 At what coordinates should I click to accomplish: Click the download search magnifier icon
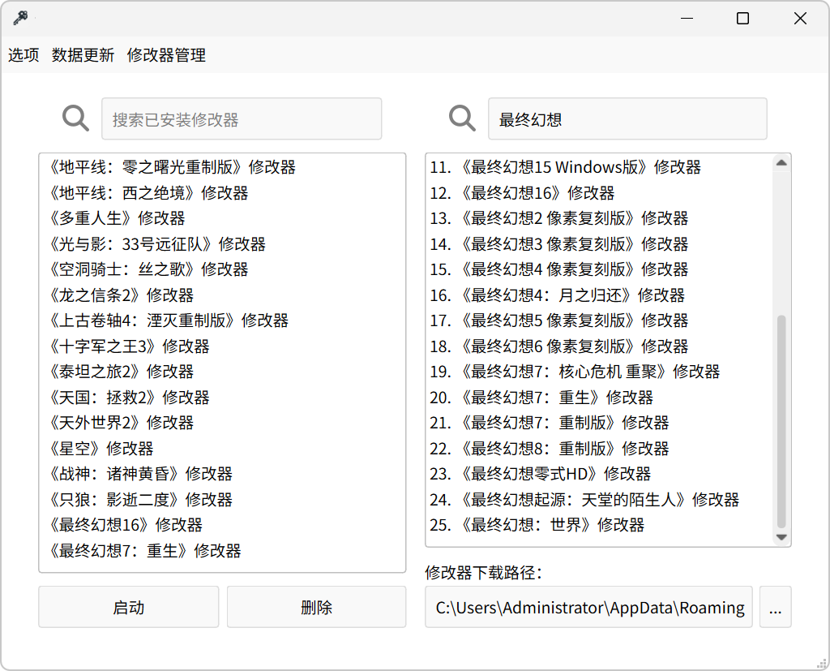click(462, 118)
